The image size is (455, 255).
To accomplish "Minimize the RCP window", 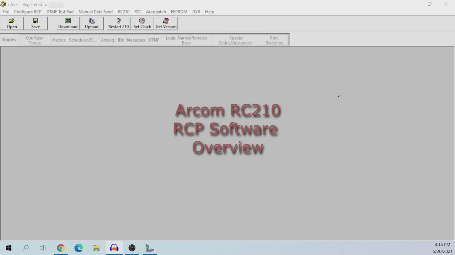I will click(413, 4).
